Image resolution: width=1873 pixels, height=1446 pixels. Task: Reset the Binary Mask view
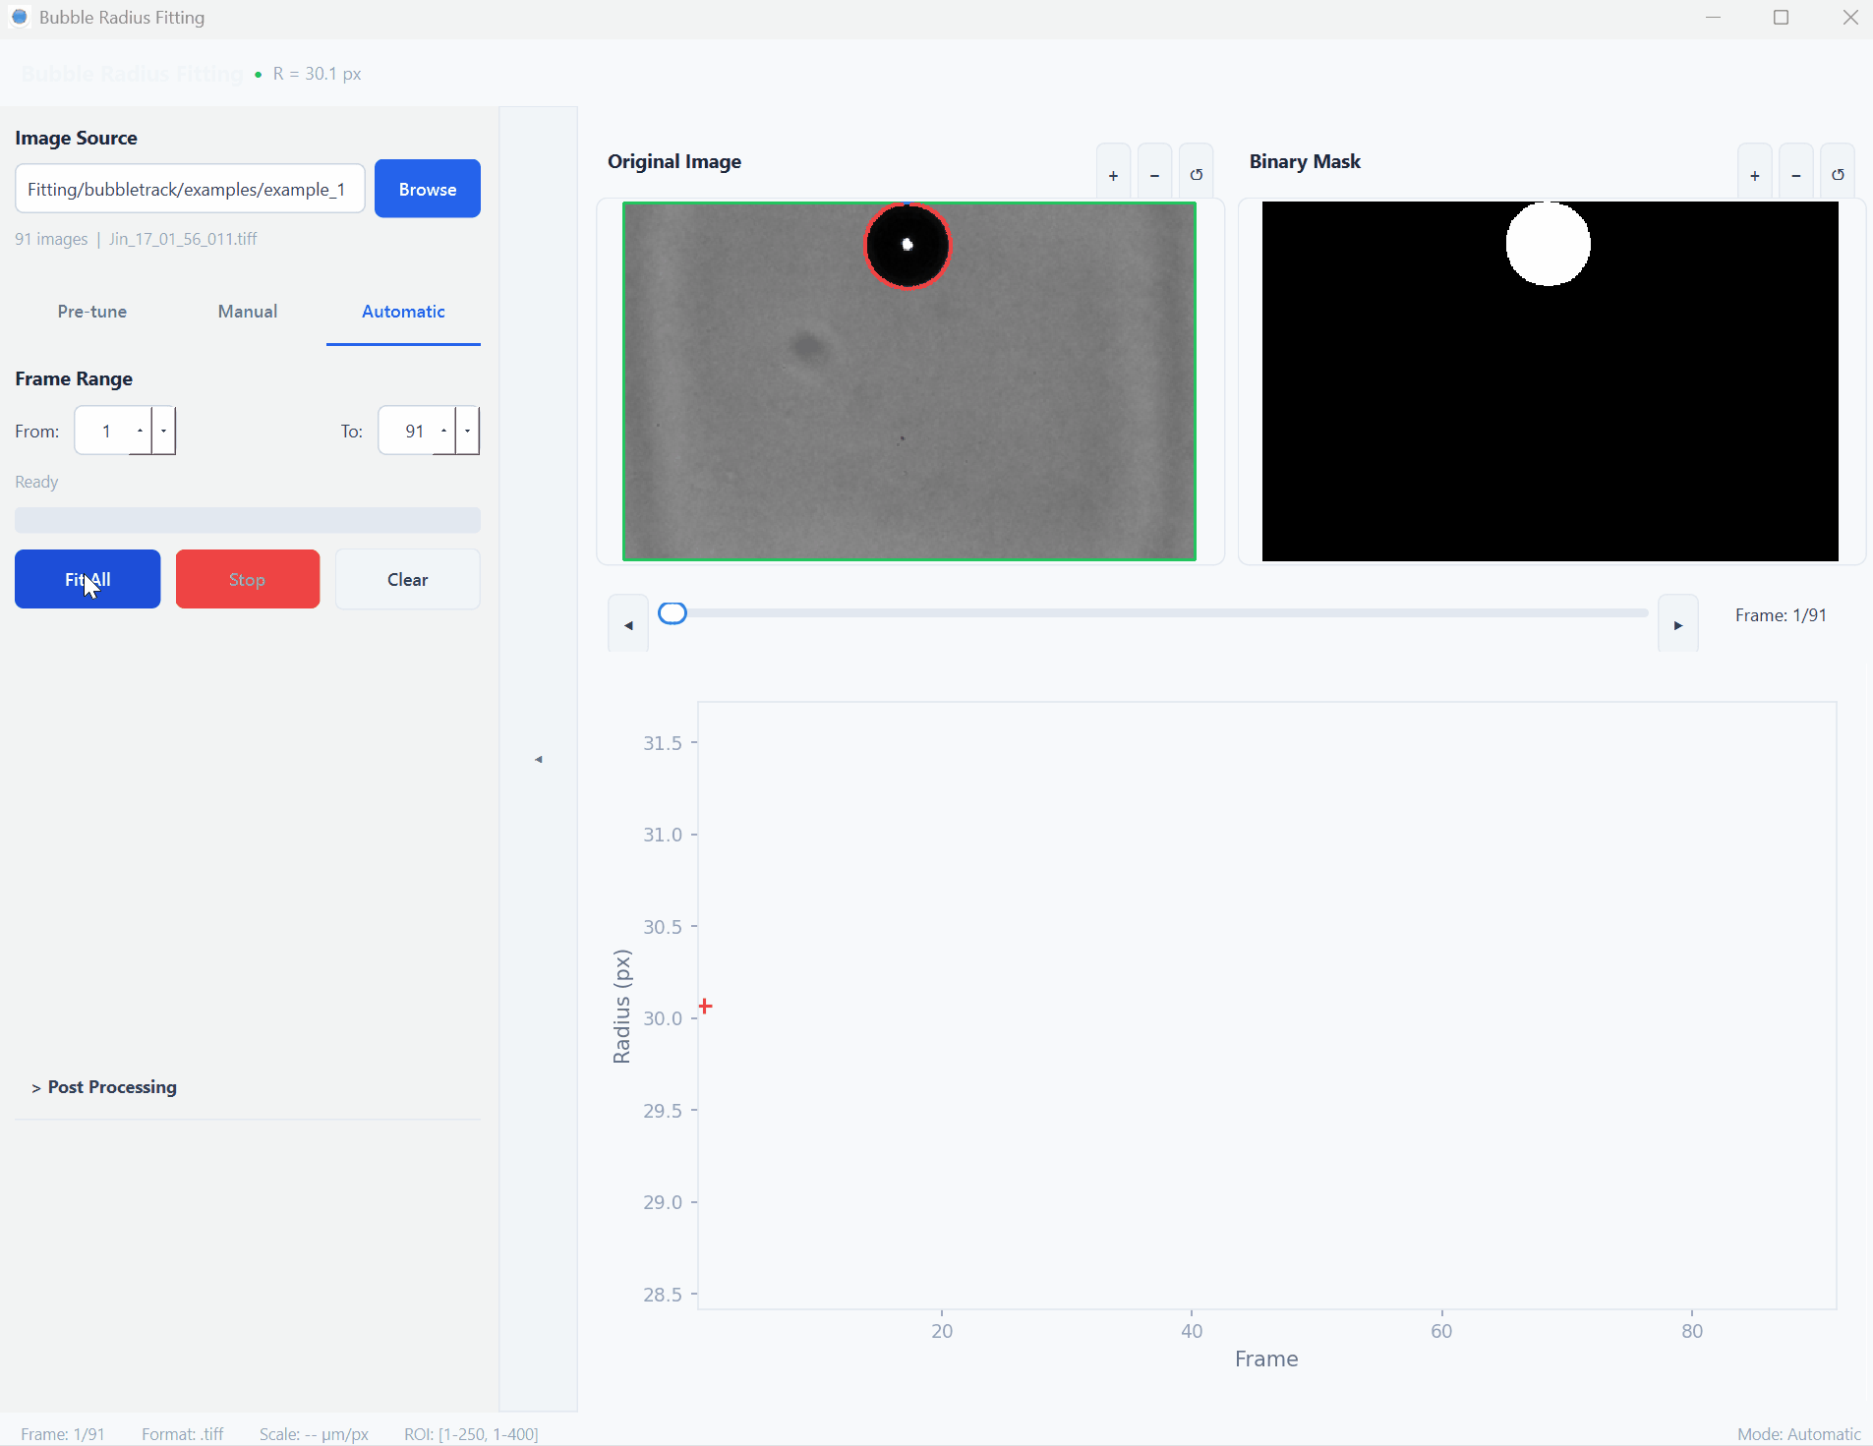tap(1837, 175)
